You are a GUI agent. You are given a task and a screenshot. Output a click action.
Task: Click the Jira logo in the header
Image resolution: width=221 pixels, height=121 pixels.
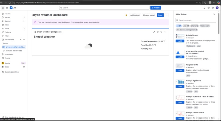pyautogui.click(x=13, y=8)
